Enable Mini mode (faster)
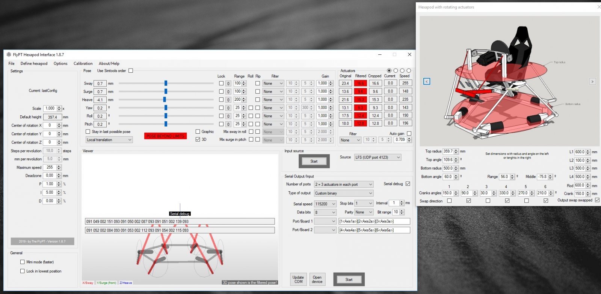Viewport: 601px width, 294px height. tap(23, 262)
